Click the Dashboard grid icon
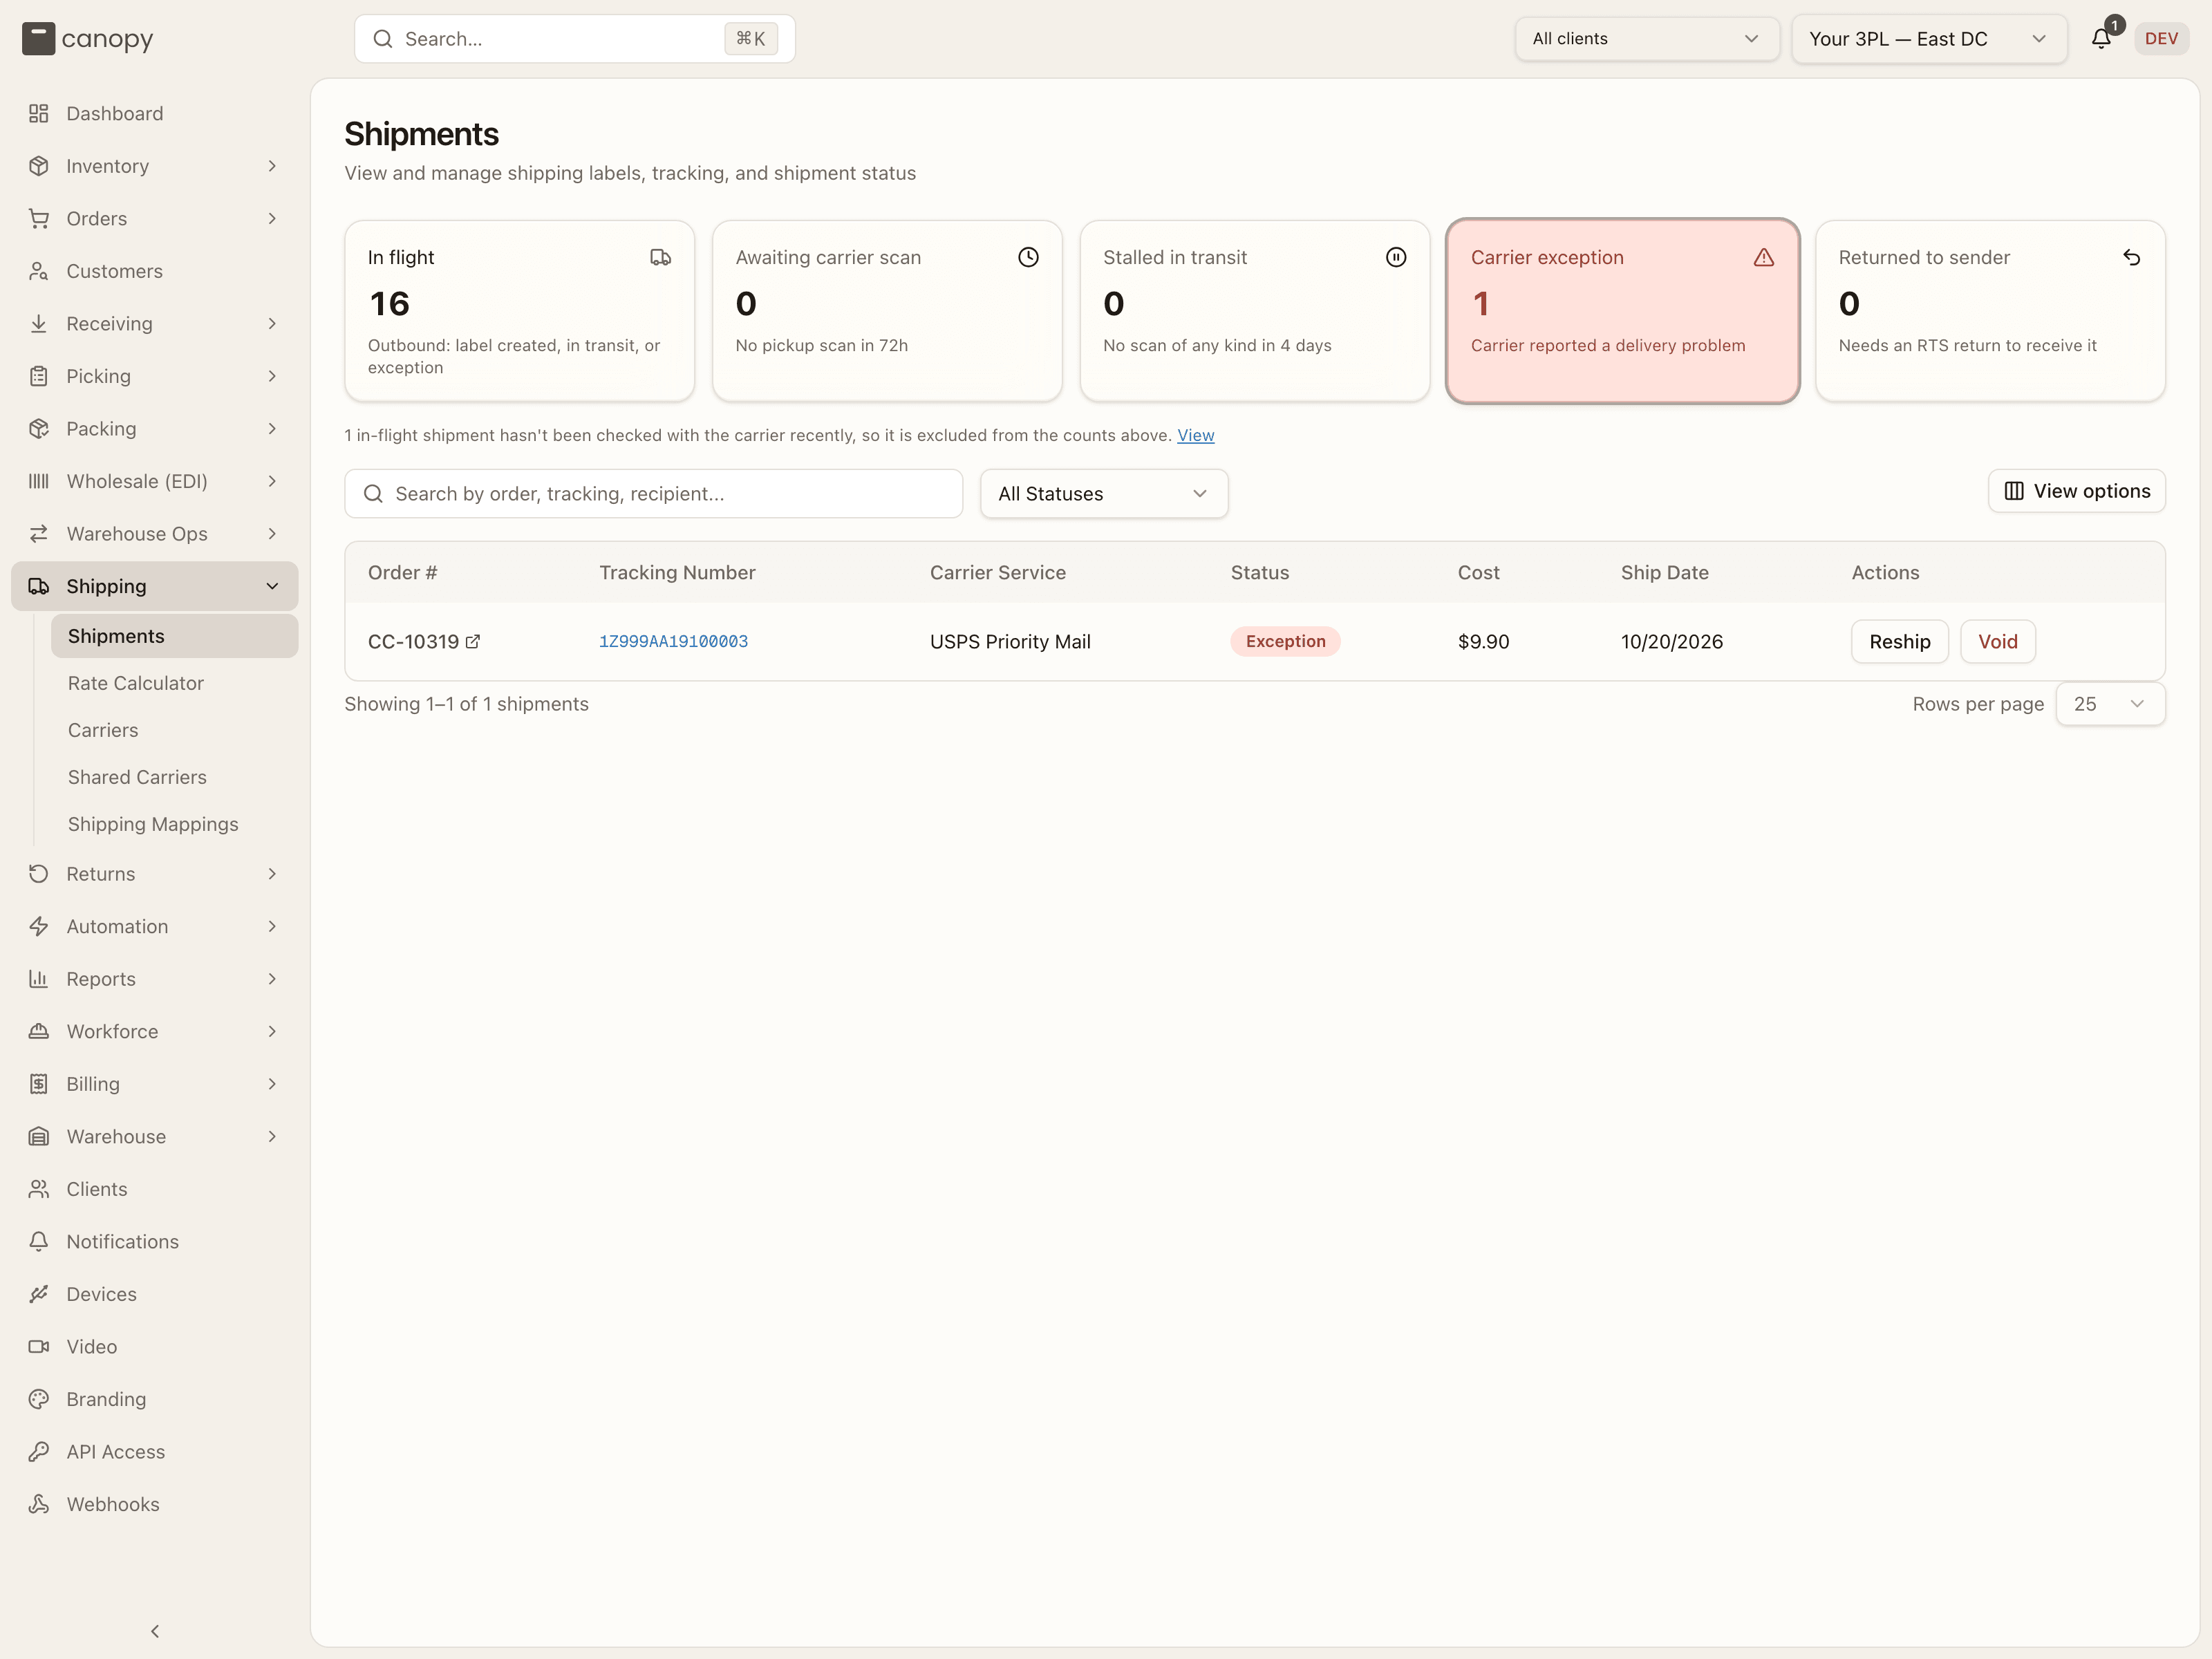Viewport: 2212px width, 1659px height. pos(39,114)
